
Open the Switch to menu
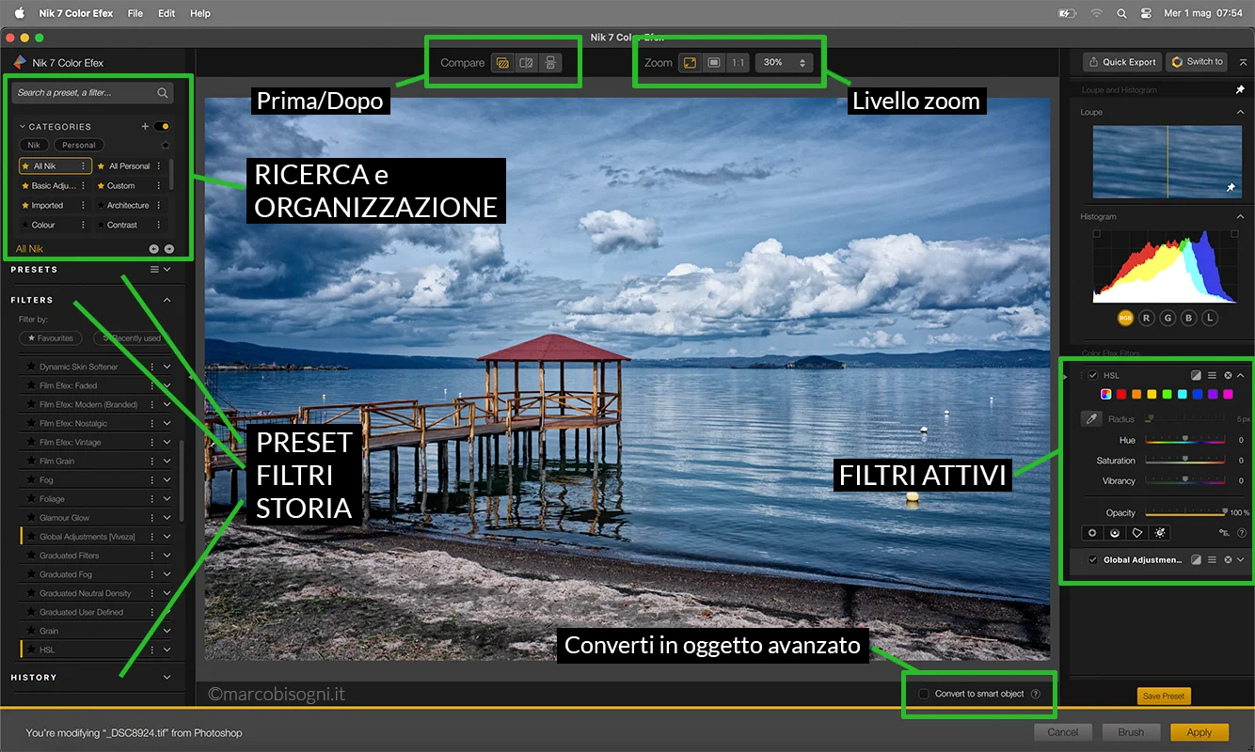click(x=1196, y=62)
